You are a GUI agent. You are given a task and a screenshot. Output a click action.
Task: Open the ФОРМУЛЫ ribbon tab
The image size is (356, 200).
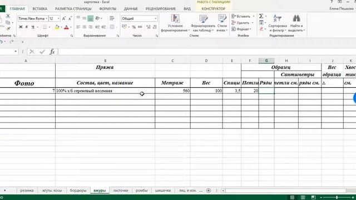pyautogui.click(x=107, y=9)
